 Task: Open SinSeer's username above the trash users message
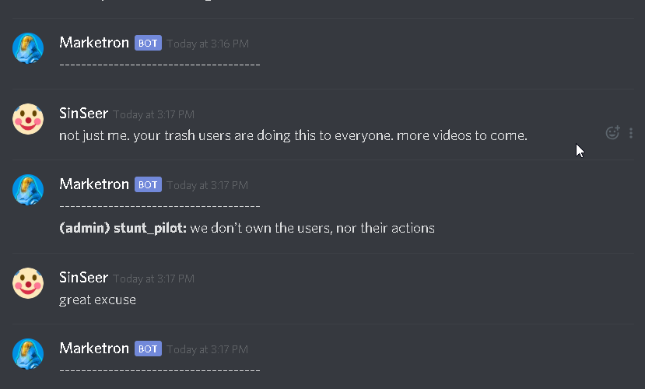pyautogui.click(x=83, y=114)
